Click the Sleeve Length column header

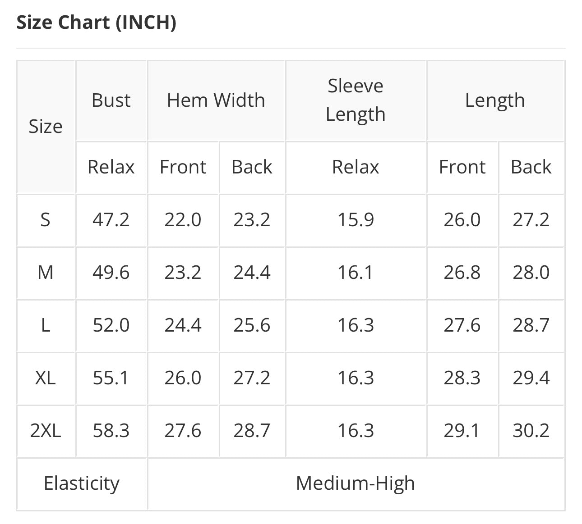[x=356, y=100]
